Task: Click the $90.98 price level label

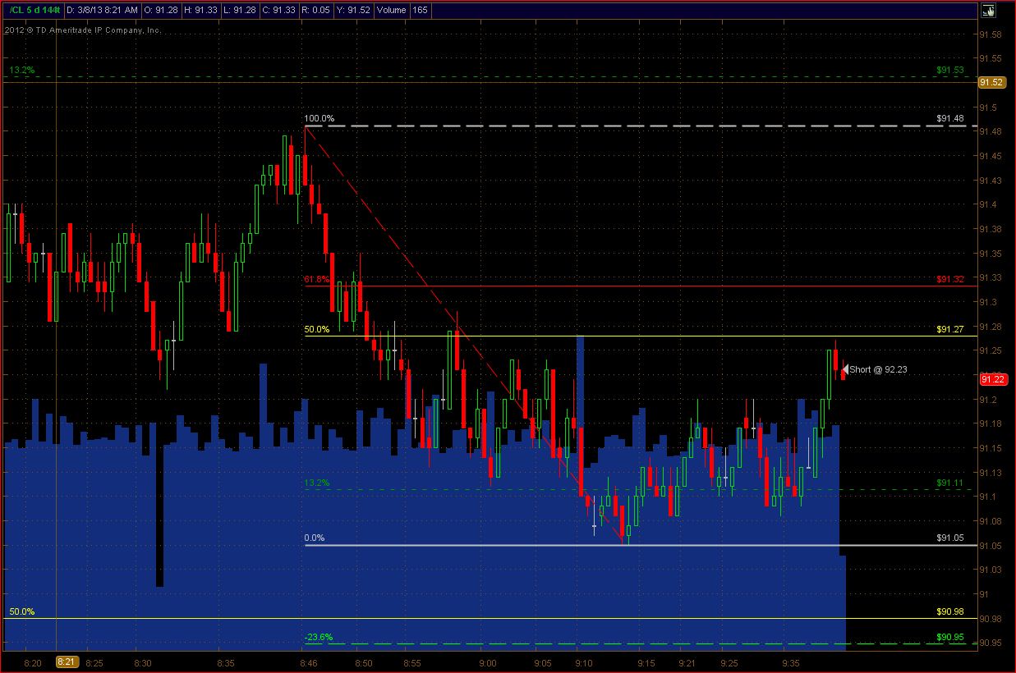Action: [950, 612]
